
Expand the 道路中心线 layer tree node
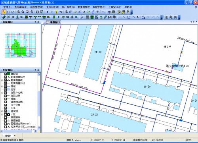point(2,93)
